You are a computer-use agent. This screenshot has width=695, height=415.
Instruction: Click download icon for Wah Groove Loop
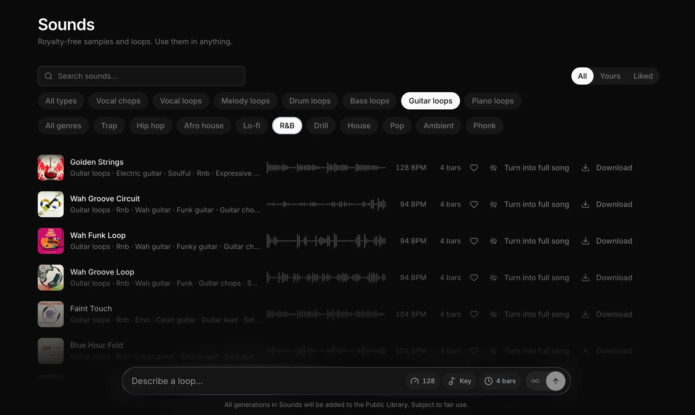[x=585, y=278]
